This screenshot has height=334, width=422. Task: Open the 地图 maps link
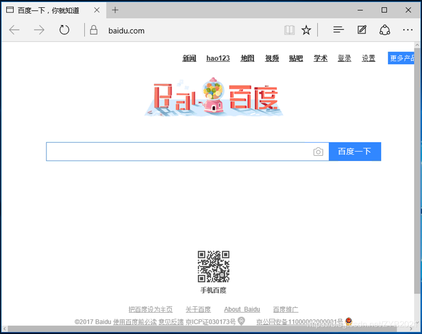(247, 58)
